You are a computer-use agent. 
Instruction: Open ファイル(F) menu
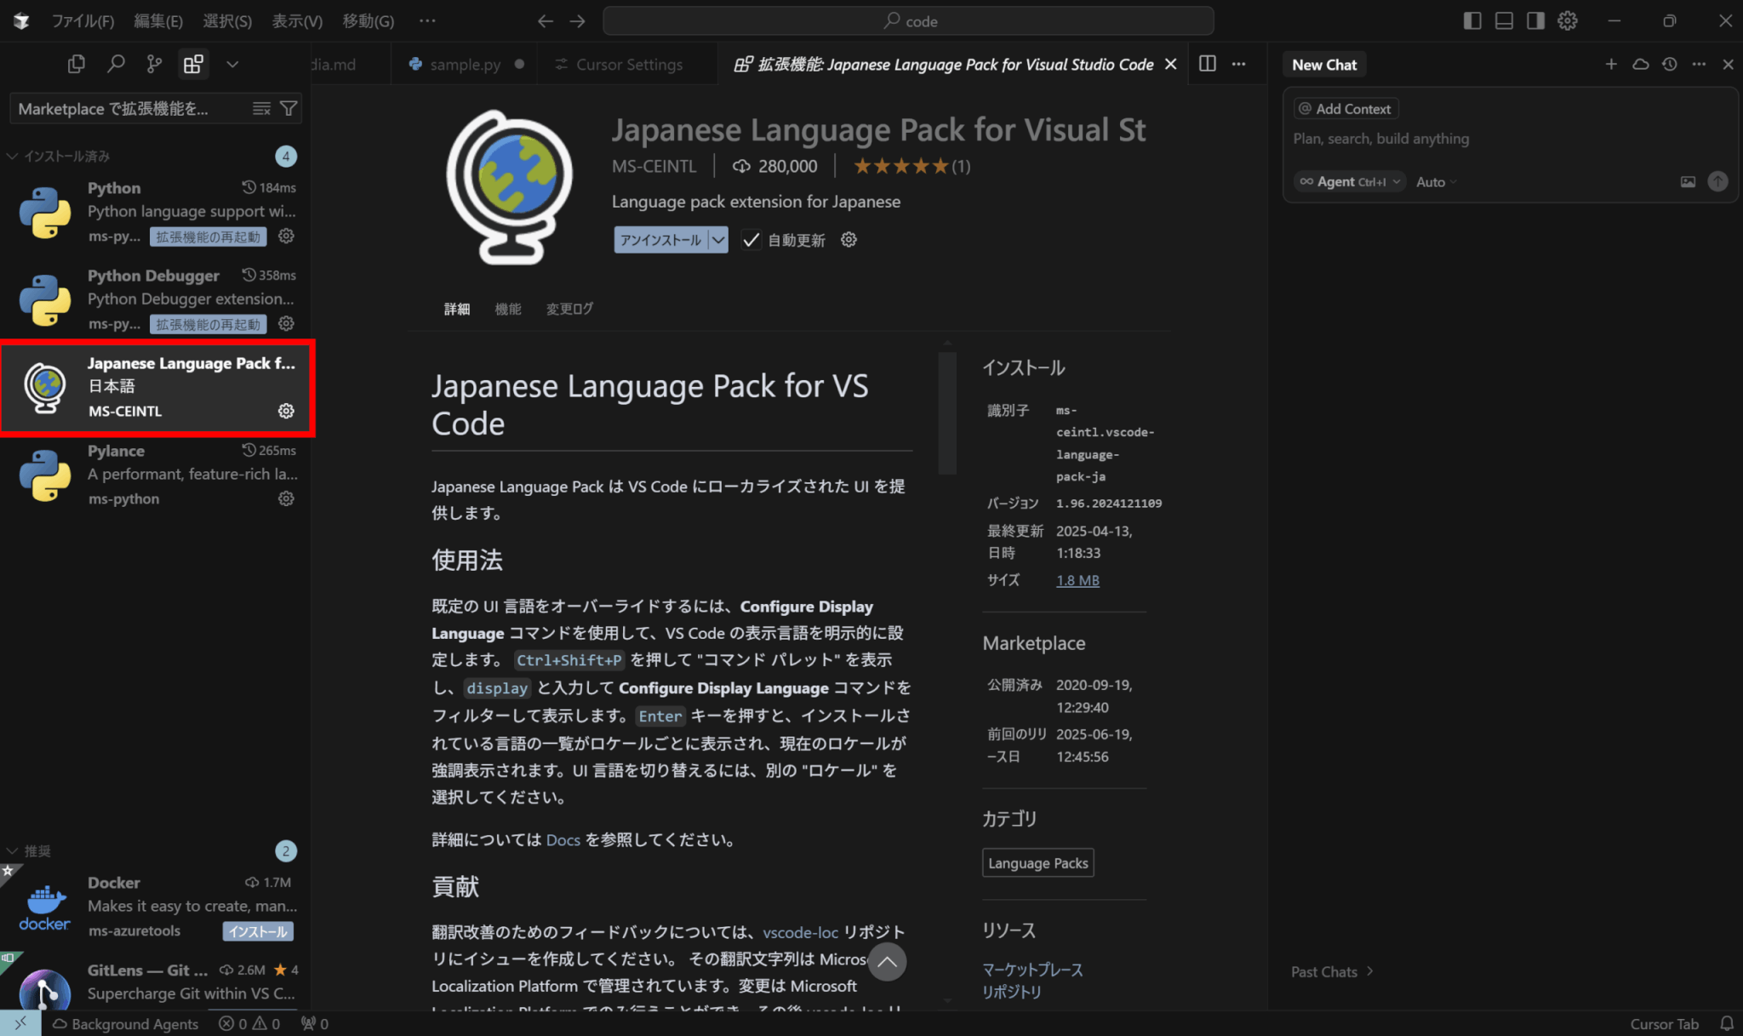(83, 20)
